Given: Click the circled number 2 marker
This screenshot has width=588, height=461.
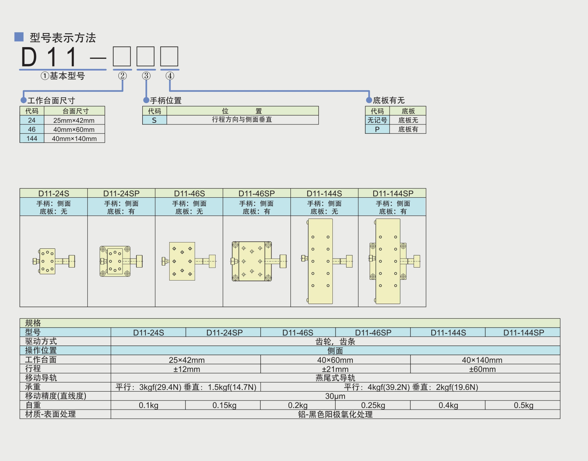Looking at the screenshot, I should coord(122,76).
